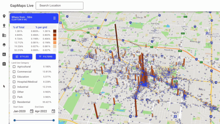
Task: Click the panel drag-handle dots icon
Action: click(x=54, y=18)
